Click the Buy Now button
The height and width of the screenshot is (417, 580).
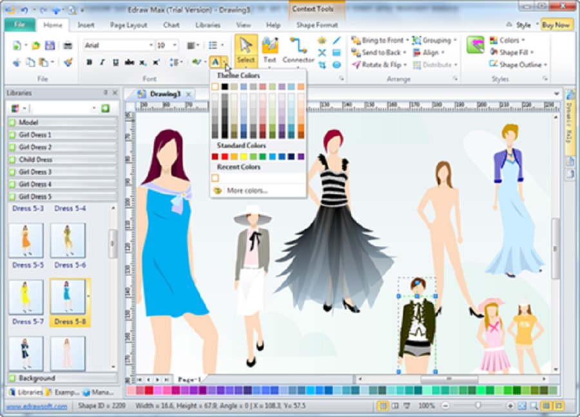tap(555, 25)
